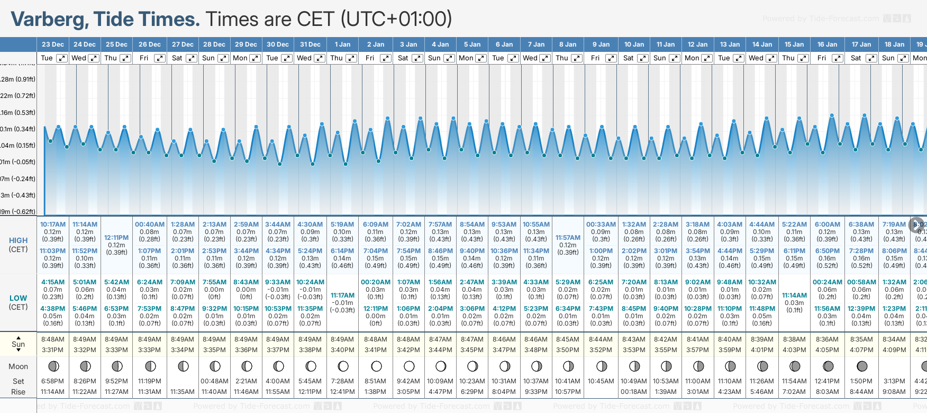Image resolution: width=927 pixels, height=413 pixels.
Task: Expand the Thu 1 Jan day view
Action: 351,58
